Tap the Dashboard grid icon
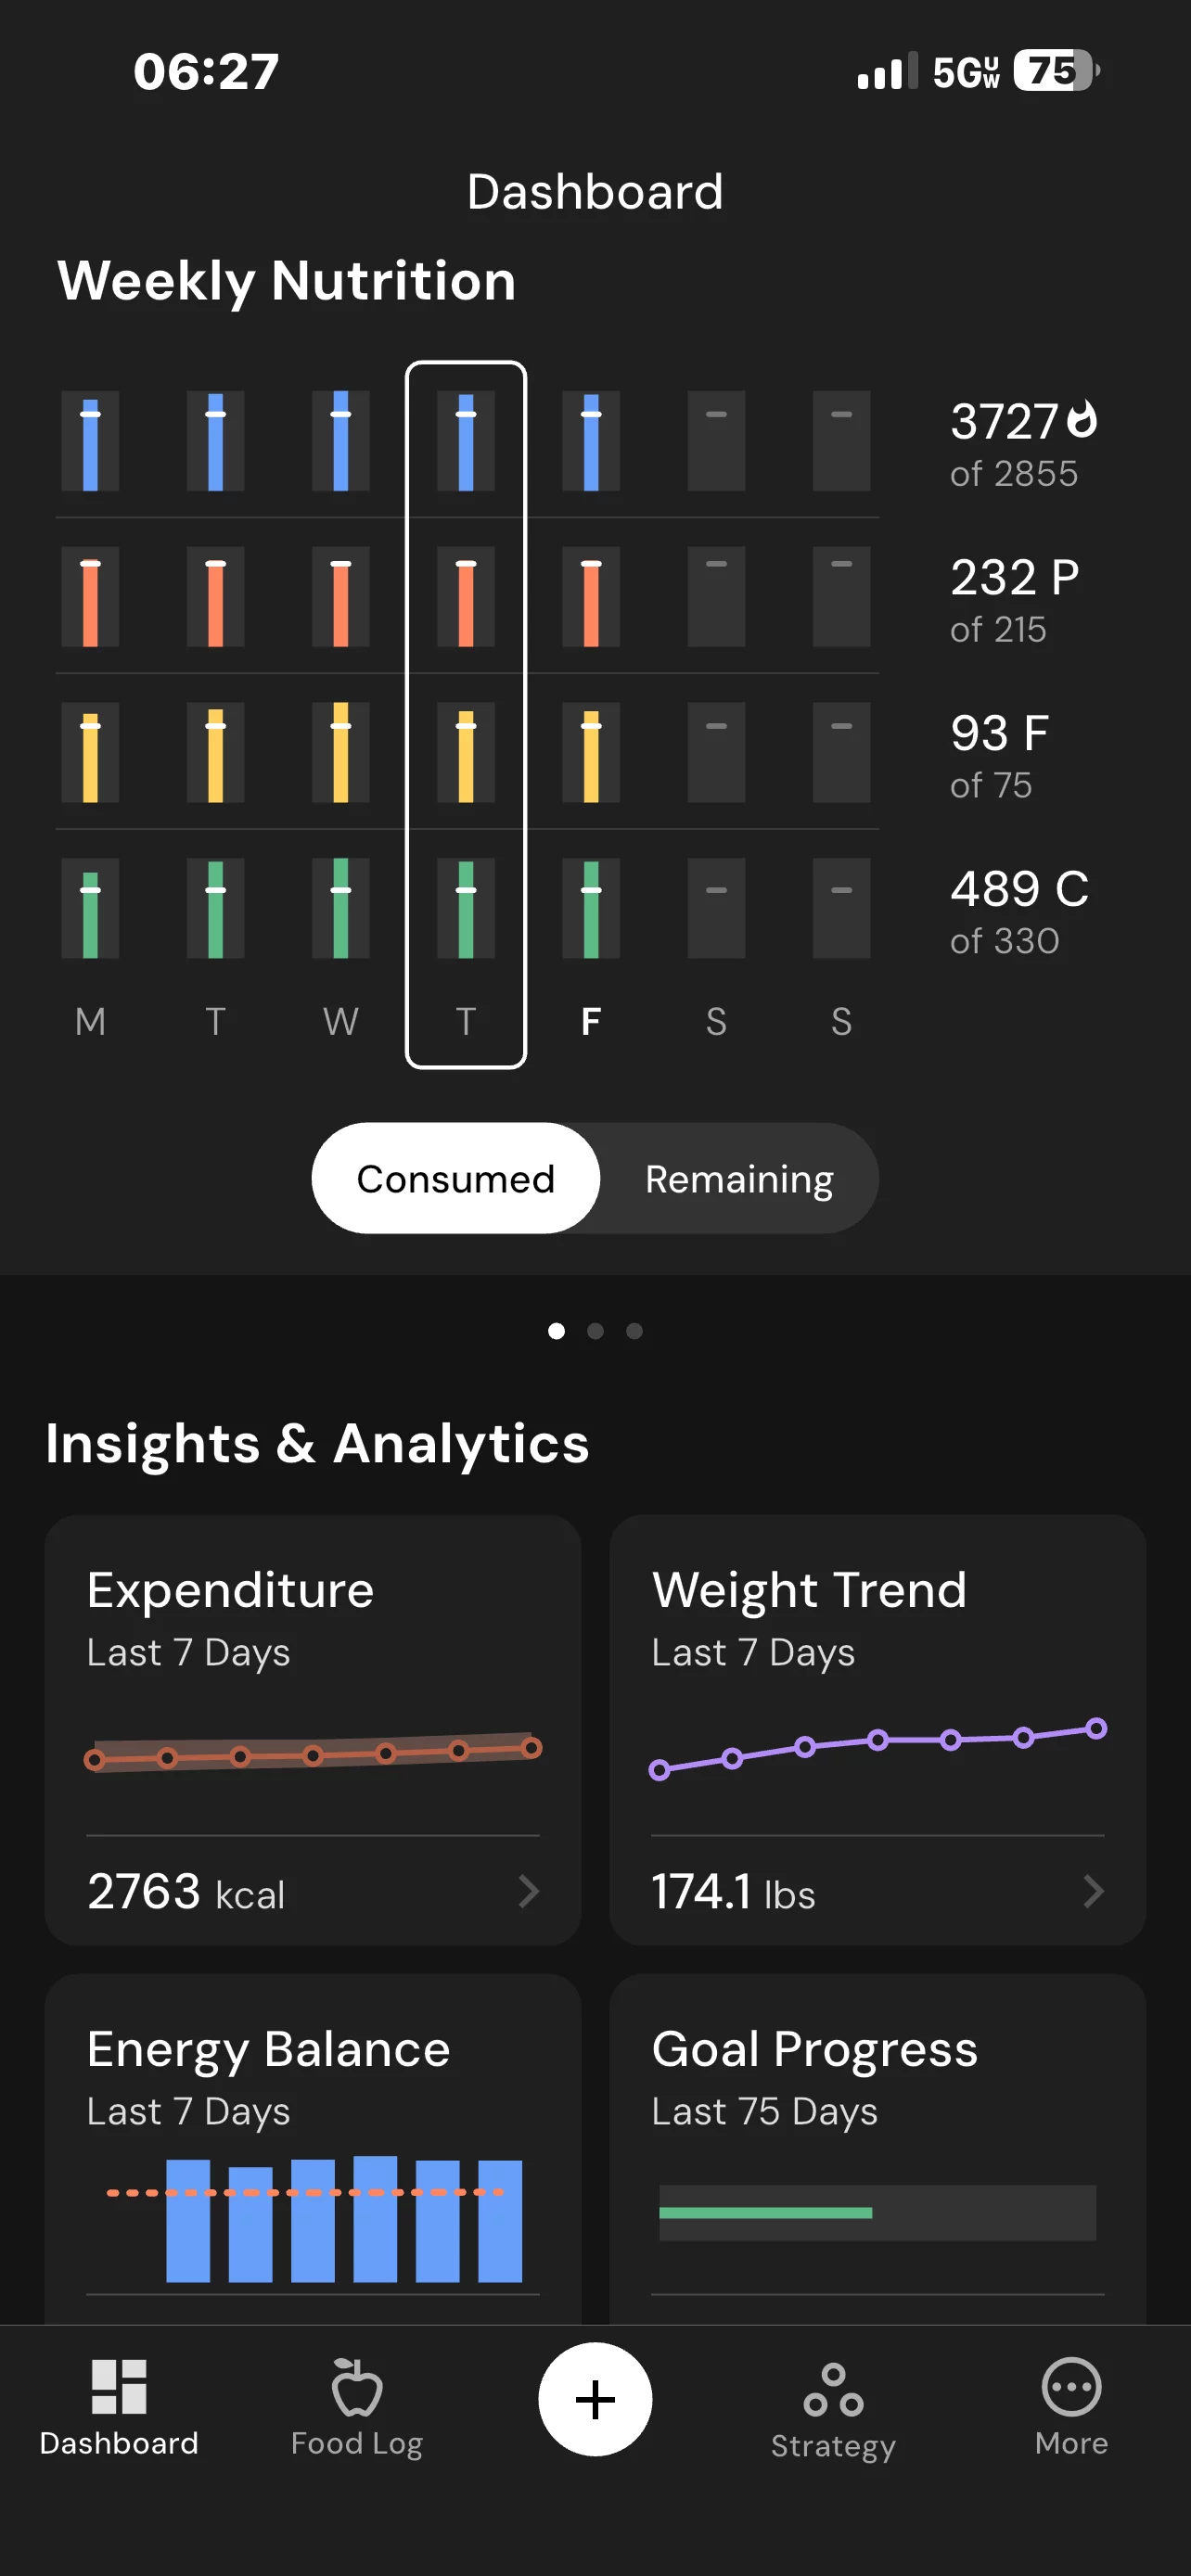Image resolution: width=1191 pixels, height=2576 pixels. (119, 2387)
